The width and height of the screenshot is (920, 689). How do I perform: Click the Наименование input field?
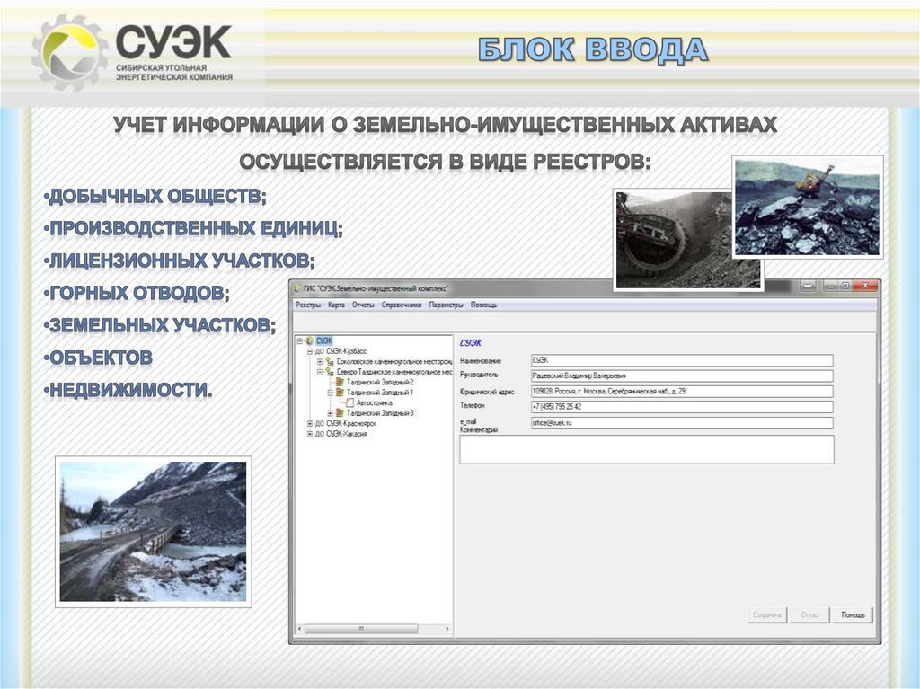click(682, 360)
